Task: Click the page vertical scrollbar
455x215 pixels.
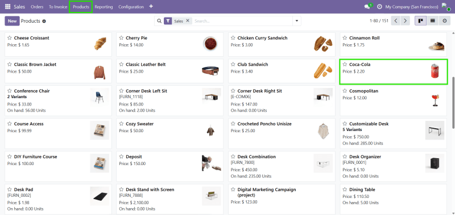Action: [453, 103]
